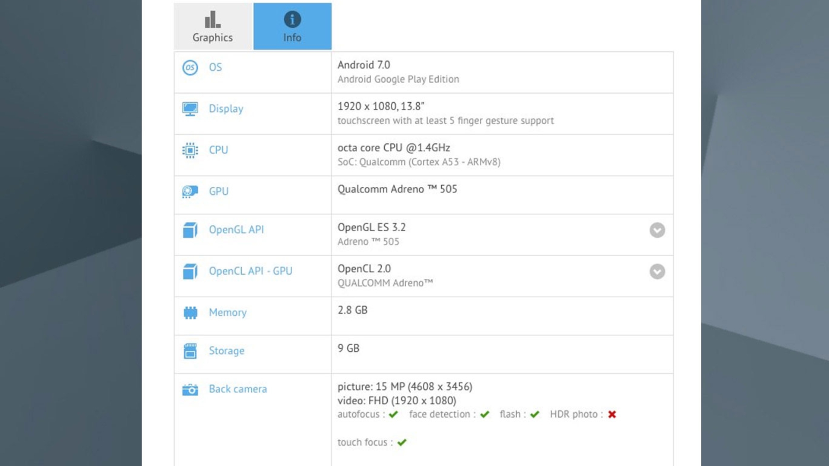
Task: Click the Memory section link
Action: 226,312
